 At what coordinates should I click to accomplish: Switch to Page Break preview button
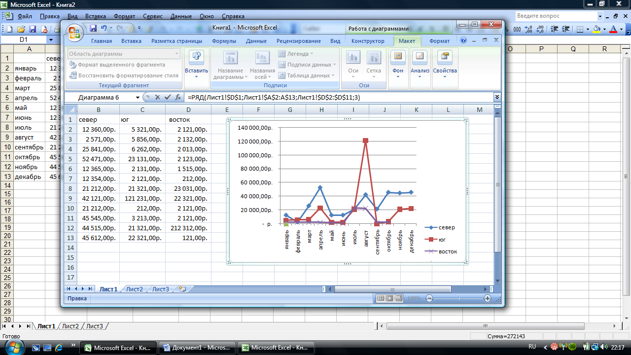click(398, 298)
